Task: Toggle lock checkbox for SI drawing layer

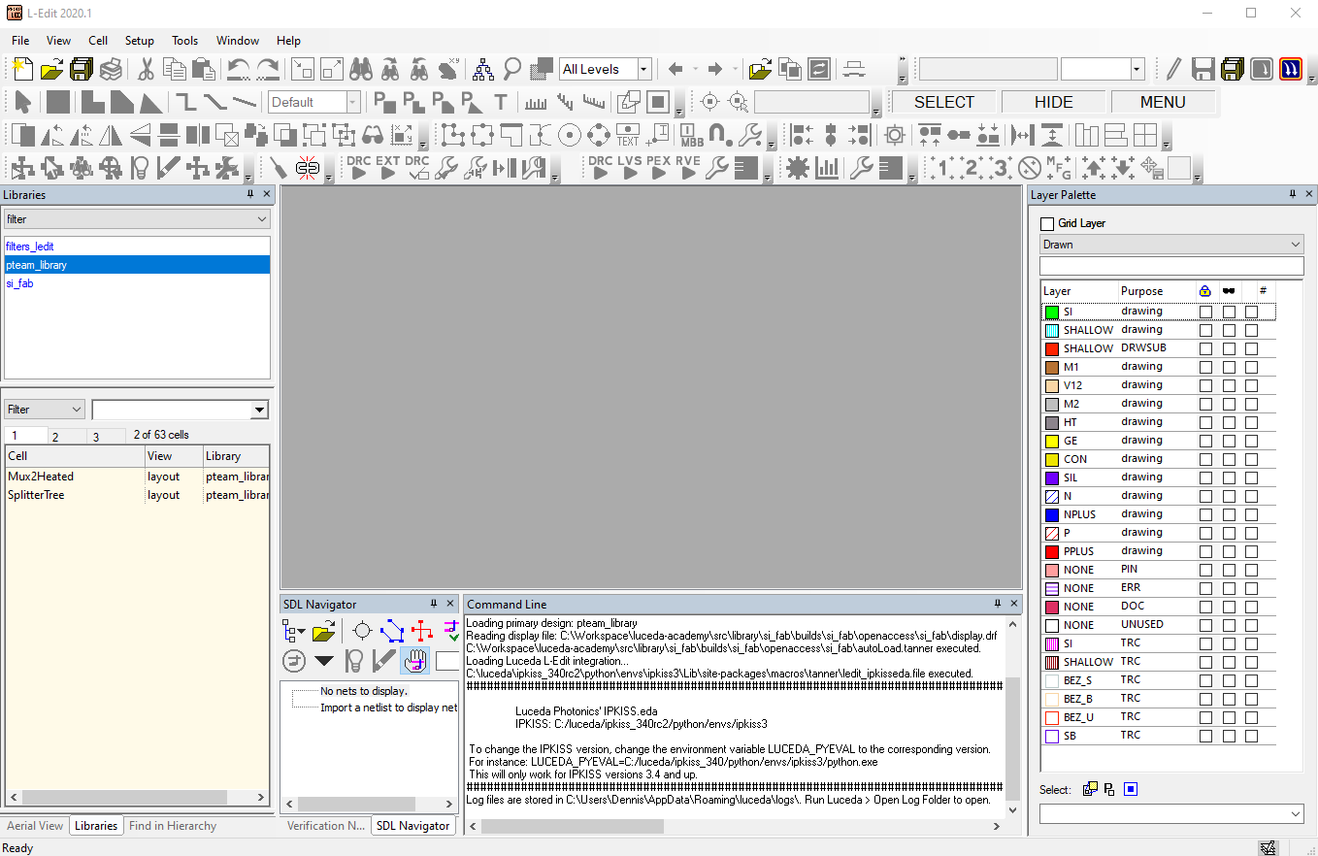Action: pos(1205,312)
